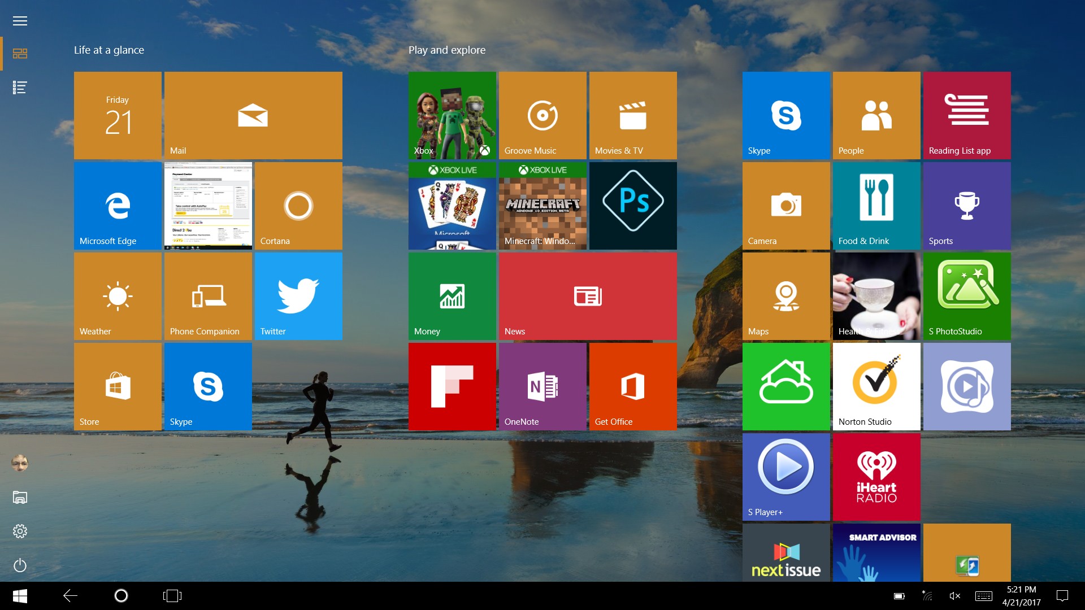
Task: Launch Groove Music app
Action: (x=542, y=115)
